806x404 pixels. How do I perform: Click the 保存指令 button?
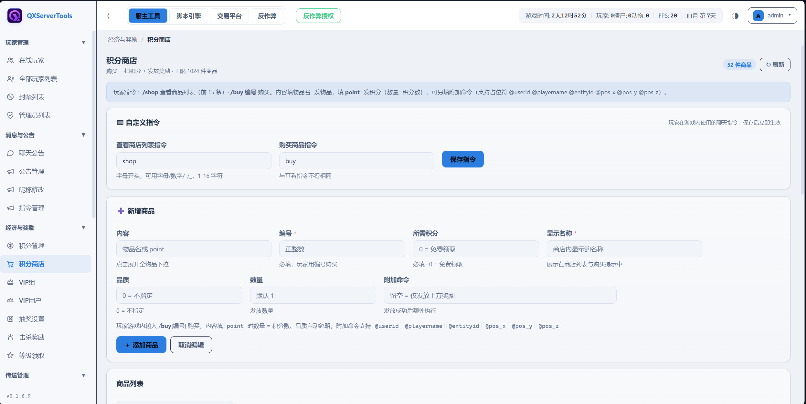(463, 159)
